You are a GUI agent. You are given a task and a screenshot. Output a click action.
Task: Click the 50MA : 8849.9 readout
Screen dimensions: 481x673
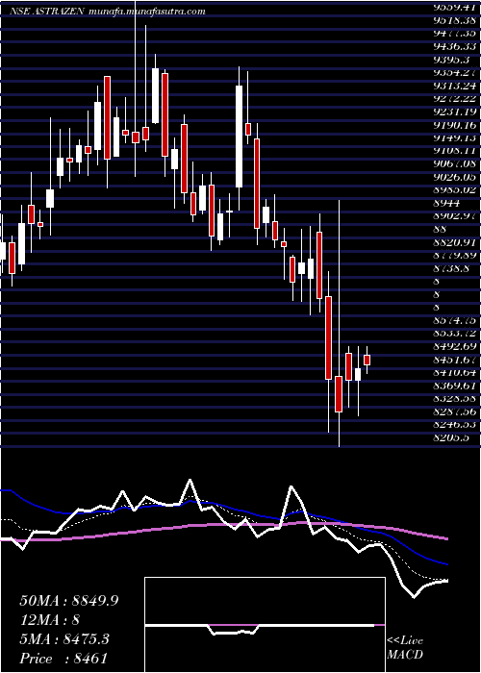tap(69, 601)
